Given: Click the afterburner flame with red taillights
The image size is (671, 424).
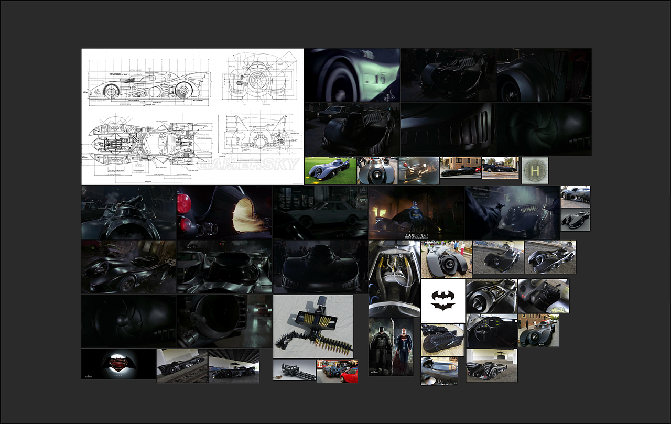Looking at the screenshot, I should pyautogui.click(x=224, y=212).
